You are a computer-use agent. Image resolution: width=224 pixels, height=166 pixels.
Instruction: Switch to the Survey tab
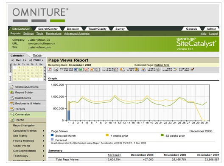pos(120,29)
